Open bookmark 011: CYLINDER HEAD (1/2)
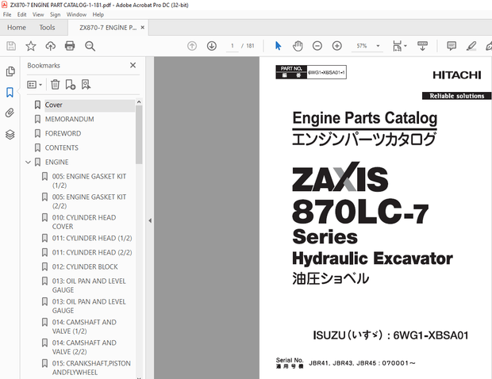The image size is (492, 379). tap(92, 238)
